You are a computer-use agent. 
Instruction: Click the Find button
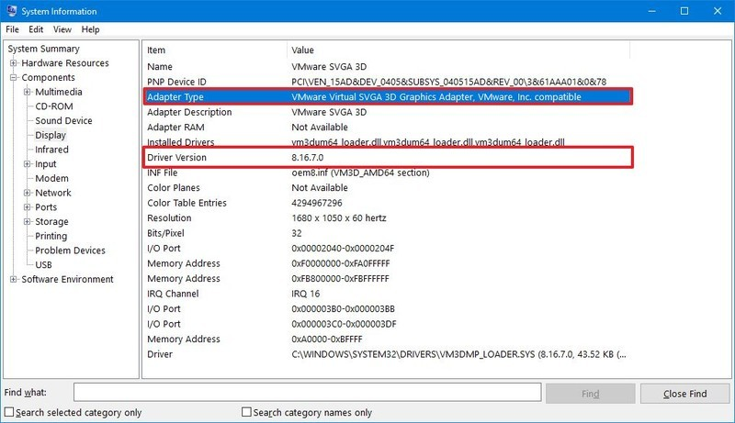click(590, 394)
